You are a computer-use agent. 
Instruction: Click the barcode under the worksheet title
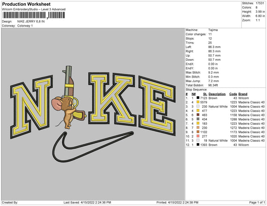click(x=33, y=15)
